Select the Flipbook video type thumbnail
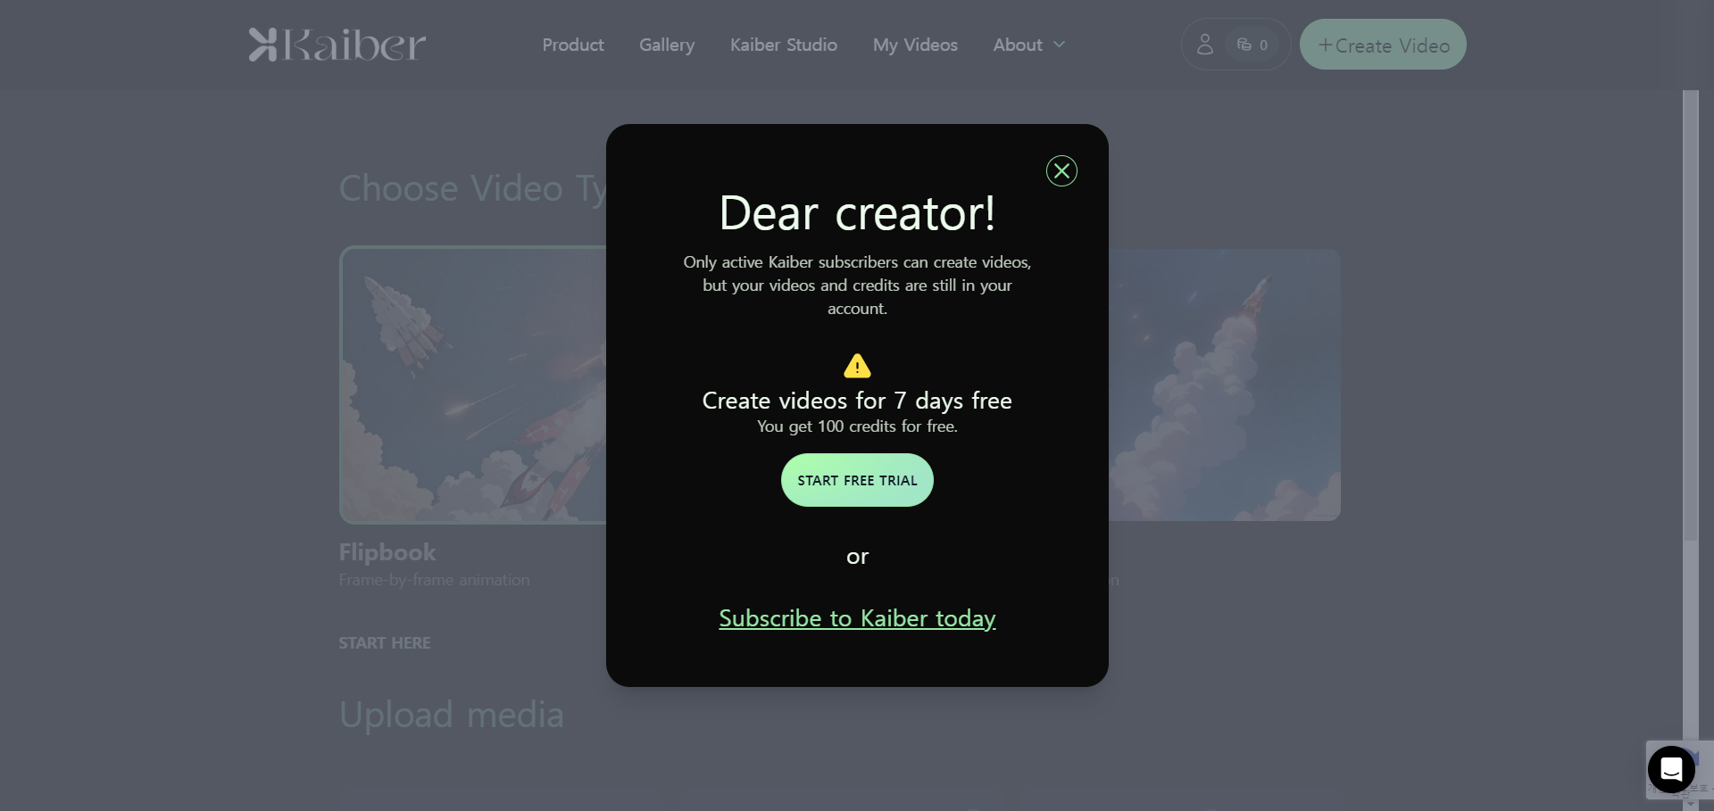1714x811 pixels. click(x=473, y=385)
